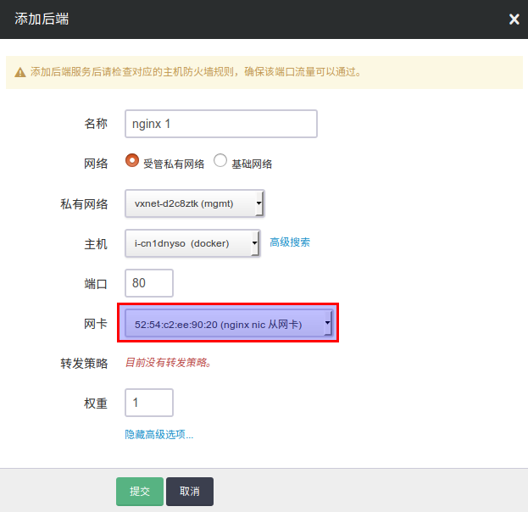Click the 高级搜索 link
528x512 pixels.
click(x=290, y=242)
